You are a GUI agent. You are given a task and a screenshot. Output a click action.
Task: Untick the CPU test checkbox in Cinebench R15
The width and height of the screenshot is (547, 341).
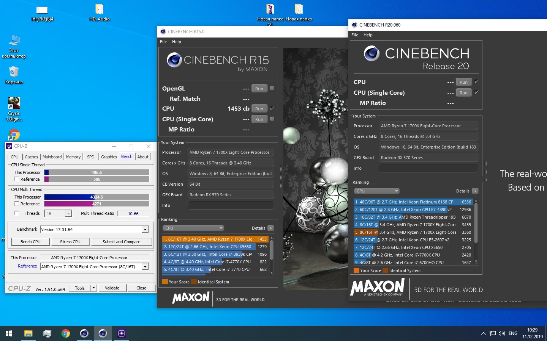point(272,108)
